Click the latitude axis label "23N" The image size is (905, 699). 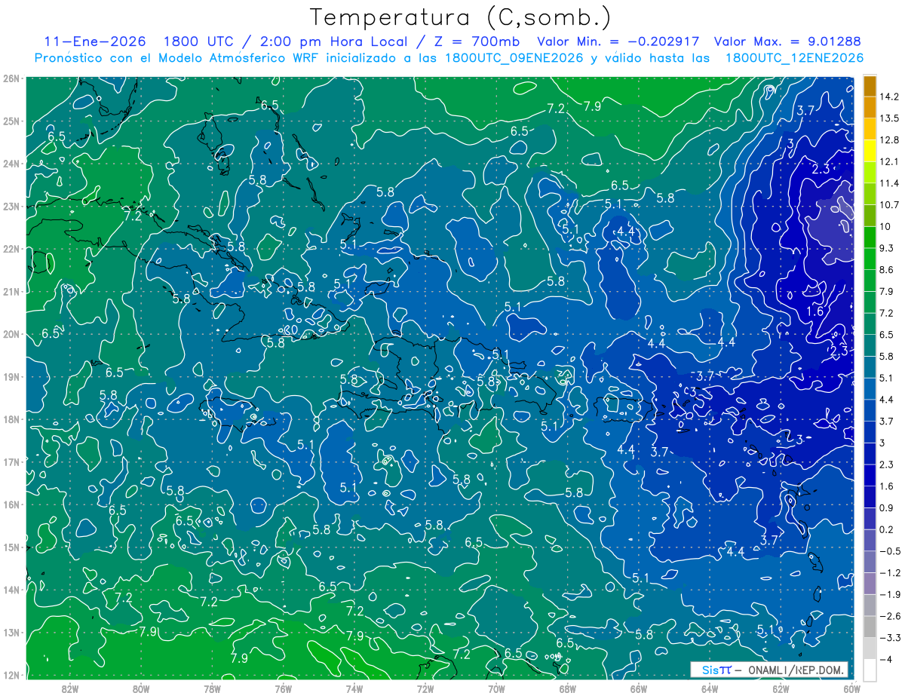pyautogui.click(x=11, y=206)
